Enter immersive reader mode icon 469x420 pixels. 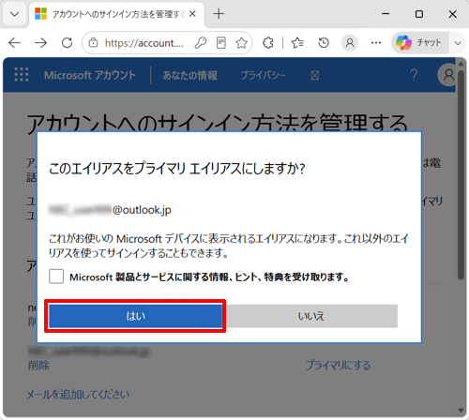(x=221, y=43)
